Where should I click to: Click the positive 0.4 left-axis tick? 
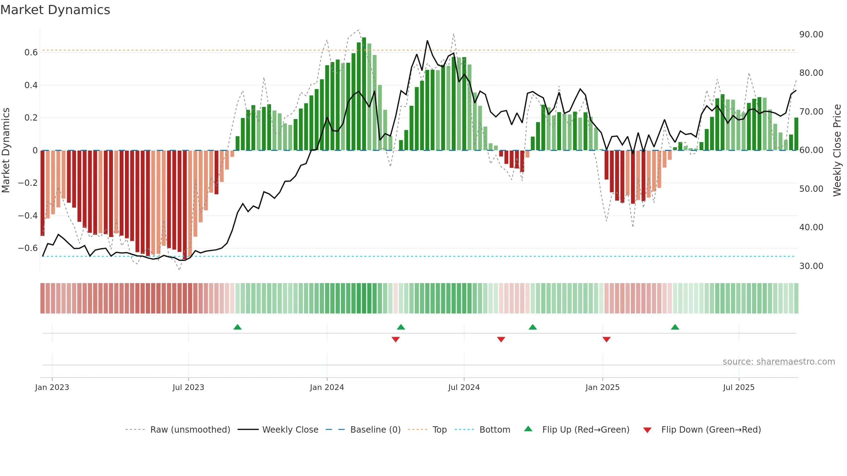31,85
